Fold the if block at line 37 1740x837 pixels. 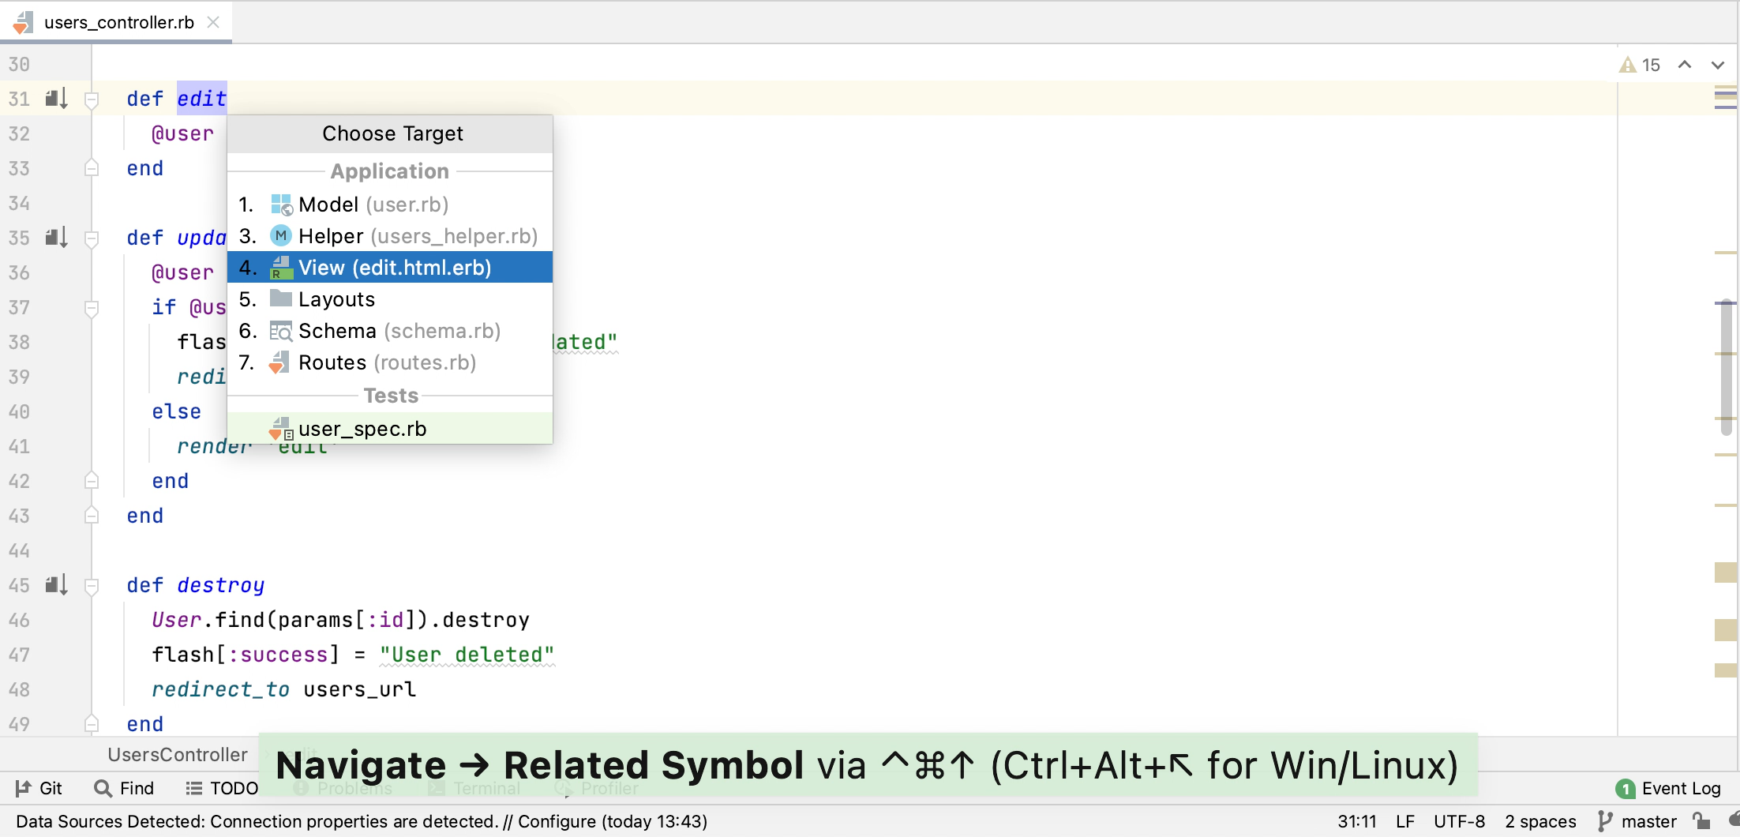pos(92,308)
